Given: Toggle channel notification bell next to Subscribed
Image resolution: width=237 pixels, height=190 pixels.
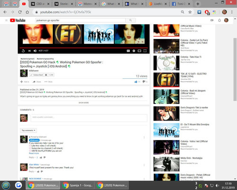Looking at the screenshot, I should click(46, 75).
